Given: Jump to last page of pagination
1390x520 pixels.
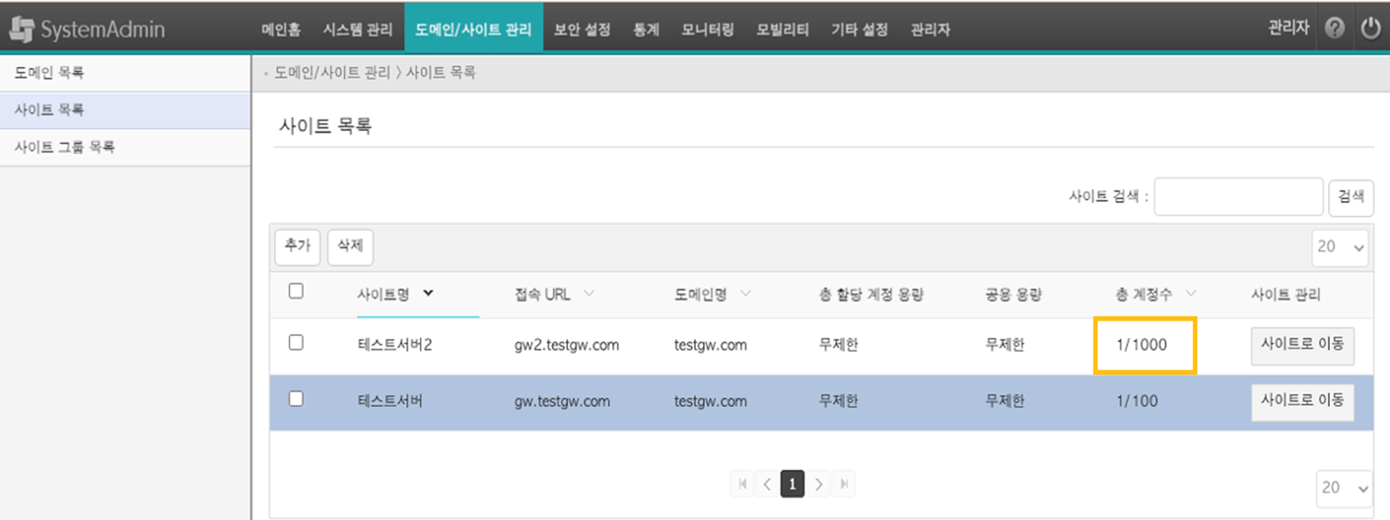Looking at the screenshot, I should [x=844, y=484].
